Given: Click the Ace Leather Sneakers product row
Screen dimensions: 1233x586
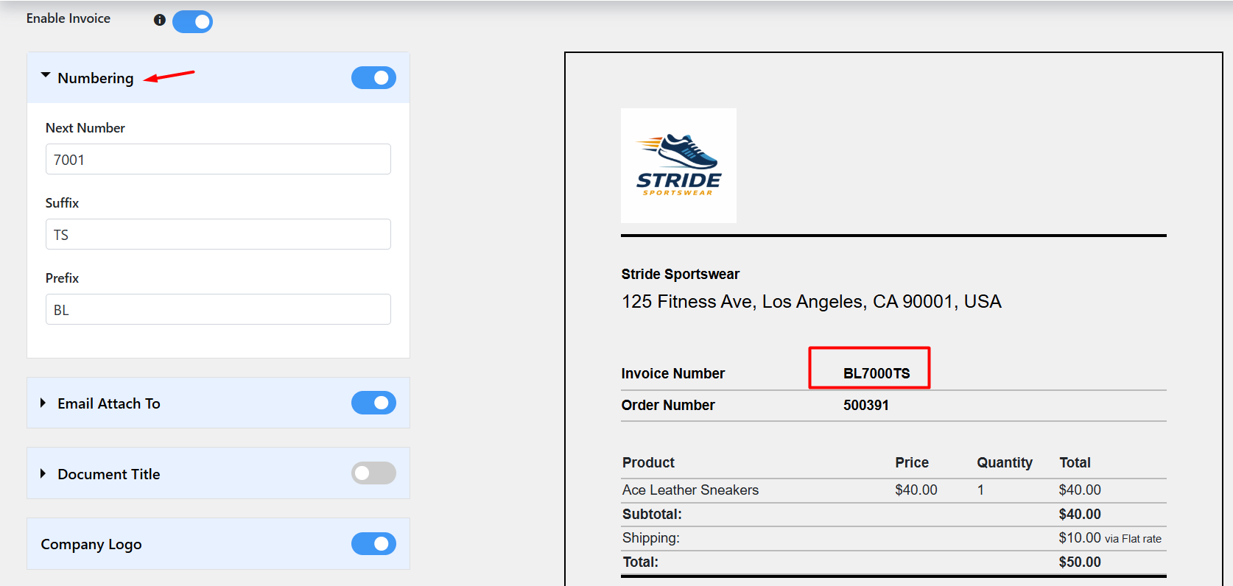Looking at the screenshot, I should click(893, 490).
